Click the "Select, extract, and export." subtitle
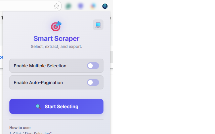Screen dimensions: 215x134 point(56,47)
